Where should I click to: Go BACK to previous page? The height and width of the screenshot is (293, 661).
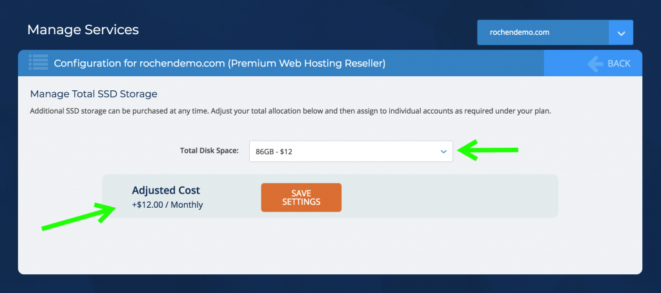coord(608,64)
